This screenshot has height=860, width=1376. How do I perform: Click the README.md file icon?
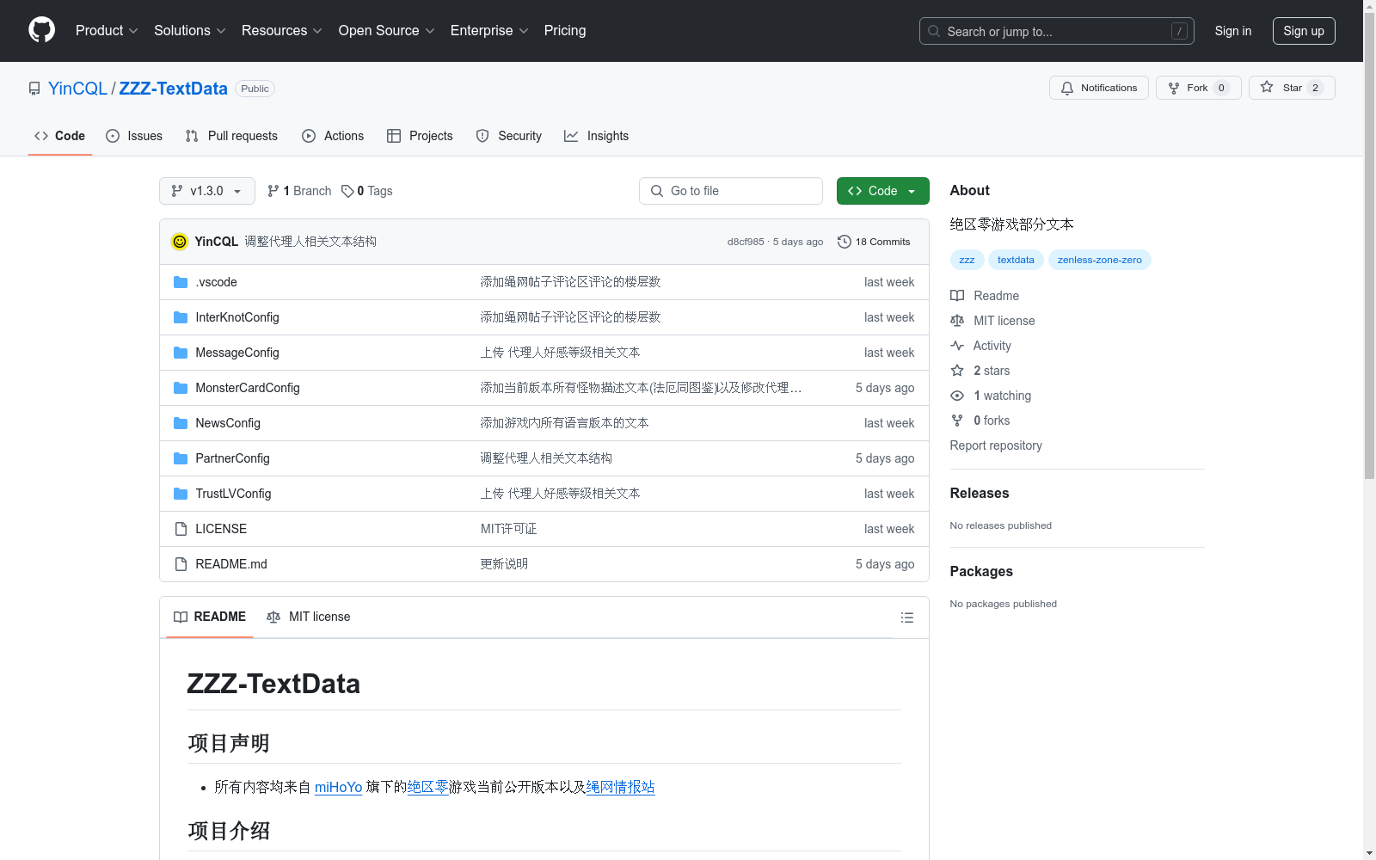pyautogui.click(x=181, y=564)
